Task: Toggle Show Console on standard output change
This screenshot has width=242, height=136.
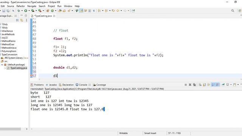Action: (x=213, y=85)
